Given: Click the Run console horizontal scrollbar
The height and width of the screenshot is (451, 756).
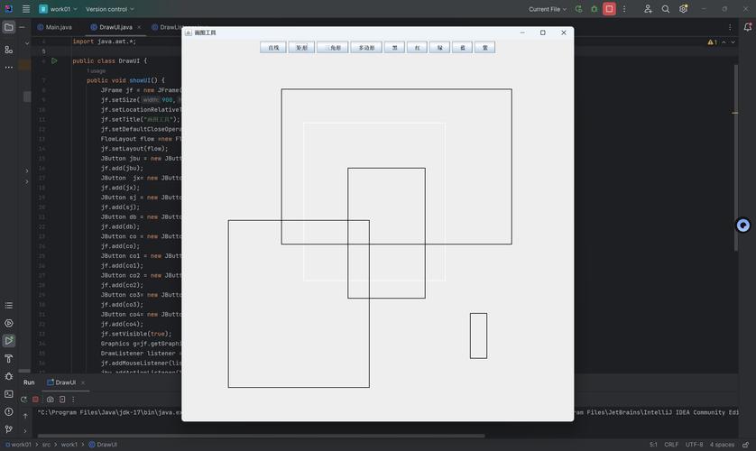Looking at the screenshot, I should pos(261,436).
